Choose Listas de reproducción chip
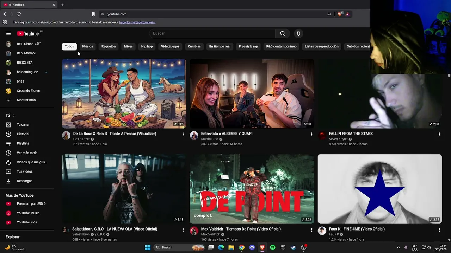The image size is (451, 253). (x=322, y=46)
